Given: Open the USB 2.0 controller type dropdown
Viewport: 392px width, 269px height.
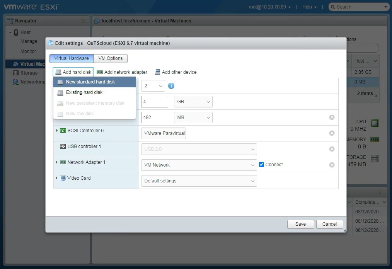Looking at the screenshot, I should coord(199,149).
